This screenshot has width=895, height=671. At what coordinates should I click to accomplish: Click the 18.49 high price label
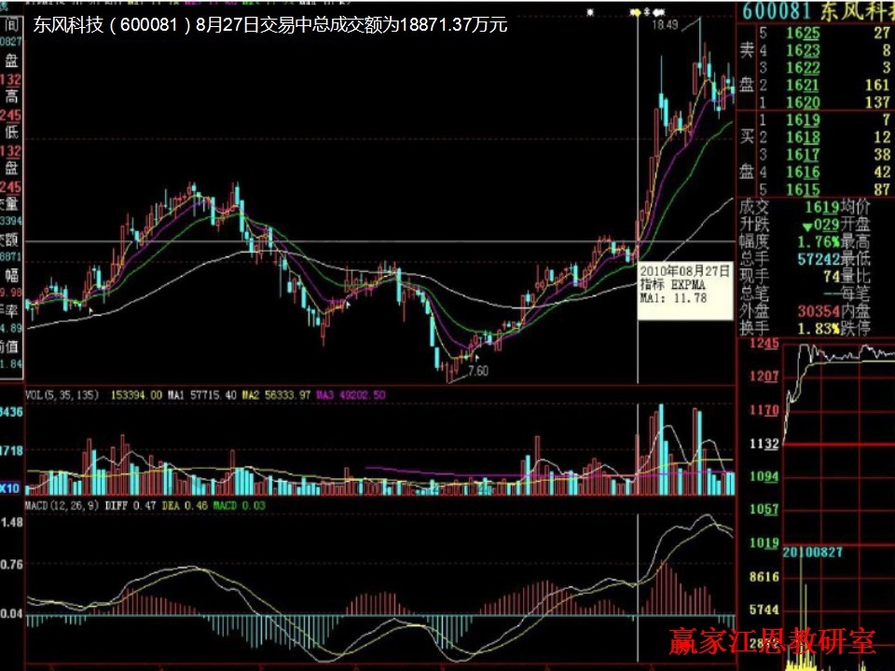(665, 24)
